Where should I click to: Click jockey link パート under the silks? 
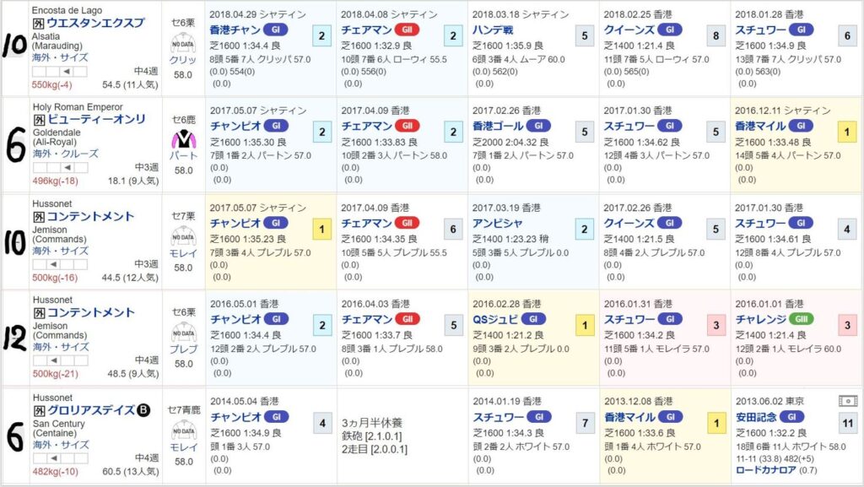pos(183,156)
